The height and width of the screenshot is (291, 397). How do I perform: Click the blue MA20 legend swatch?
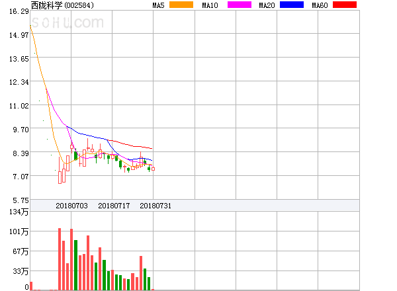pos(292,5)
